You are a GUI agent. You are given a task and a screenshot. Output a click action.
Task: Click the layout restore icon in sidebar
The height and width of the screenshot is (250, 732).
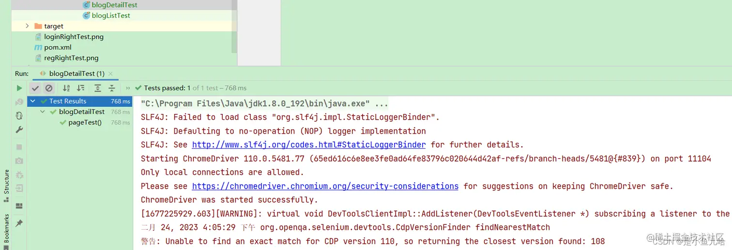19,206
